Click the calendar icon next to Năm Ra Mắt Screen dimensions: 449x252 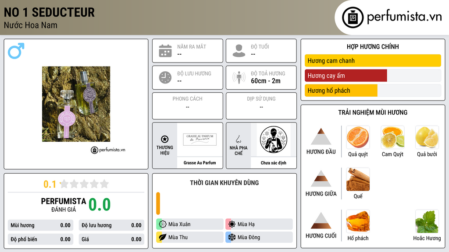pos(165,51)
